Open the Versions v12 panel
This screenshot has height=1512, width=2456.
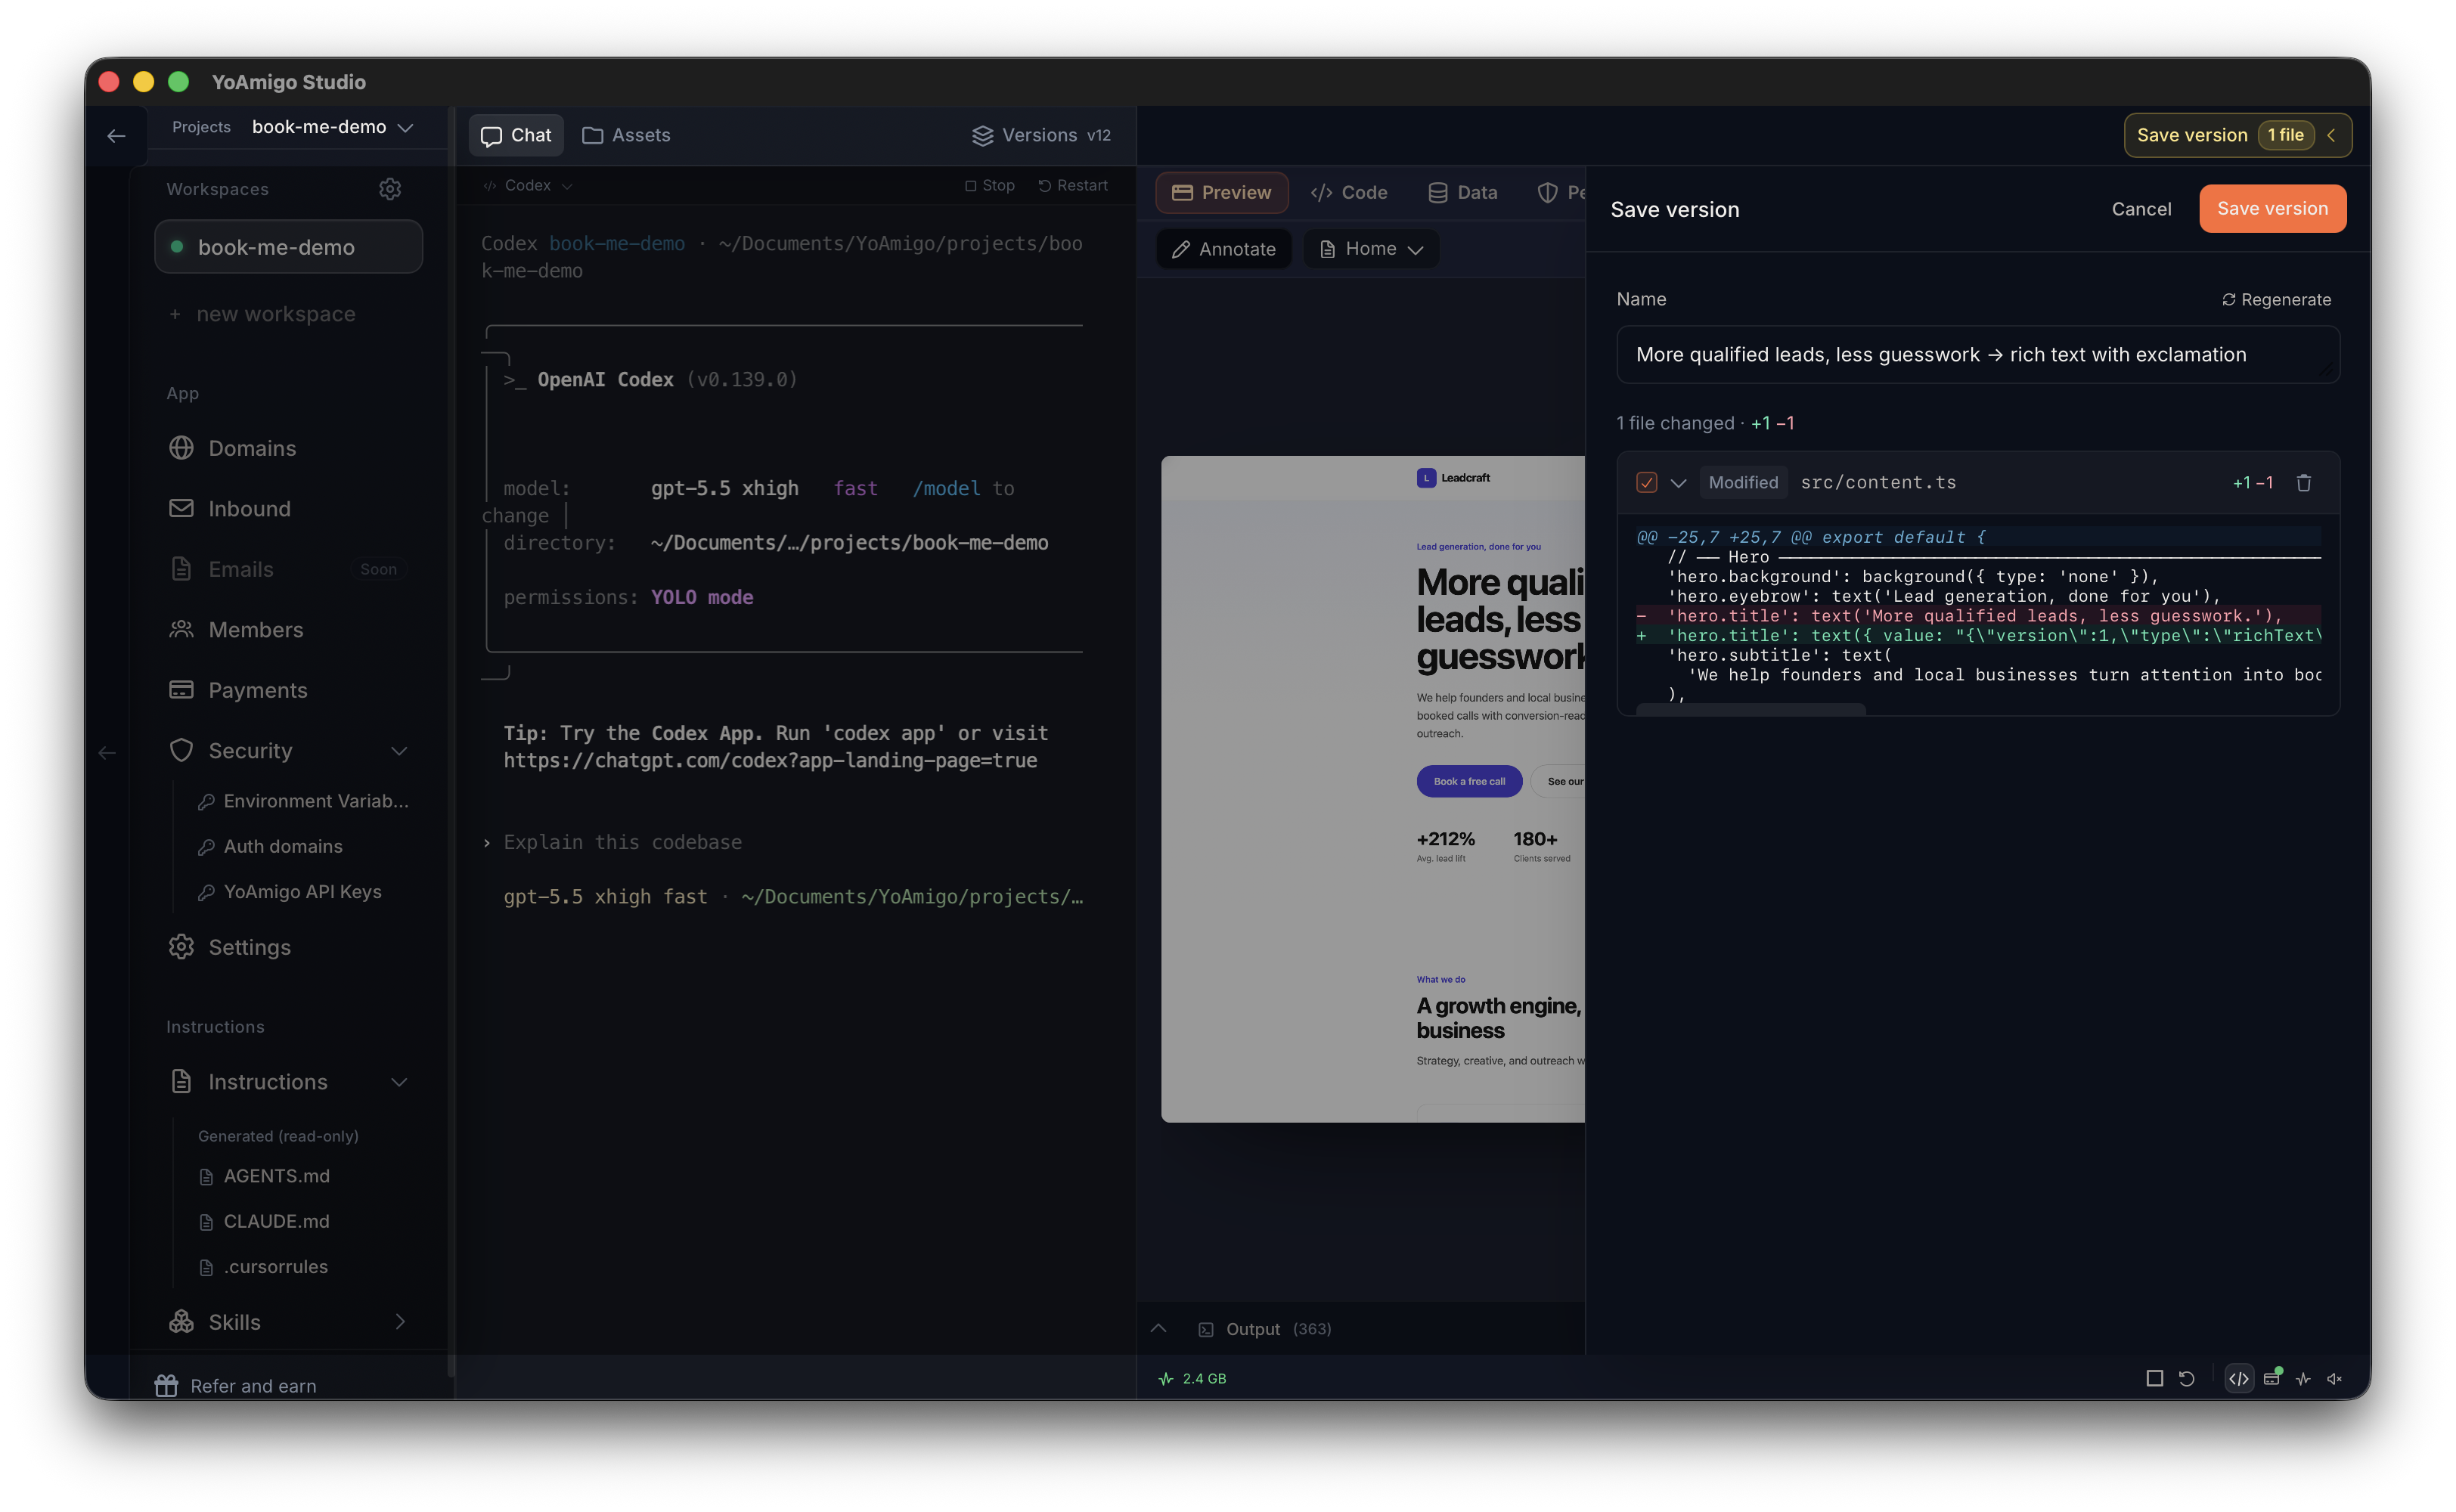(x=1041, y=136)
